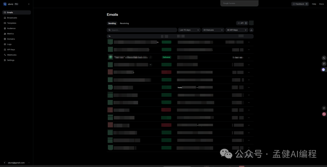Open Broadcasts from the sidebar
The height and width of the screenshot is (167, 327).
[x=12, y=18]
